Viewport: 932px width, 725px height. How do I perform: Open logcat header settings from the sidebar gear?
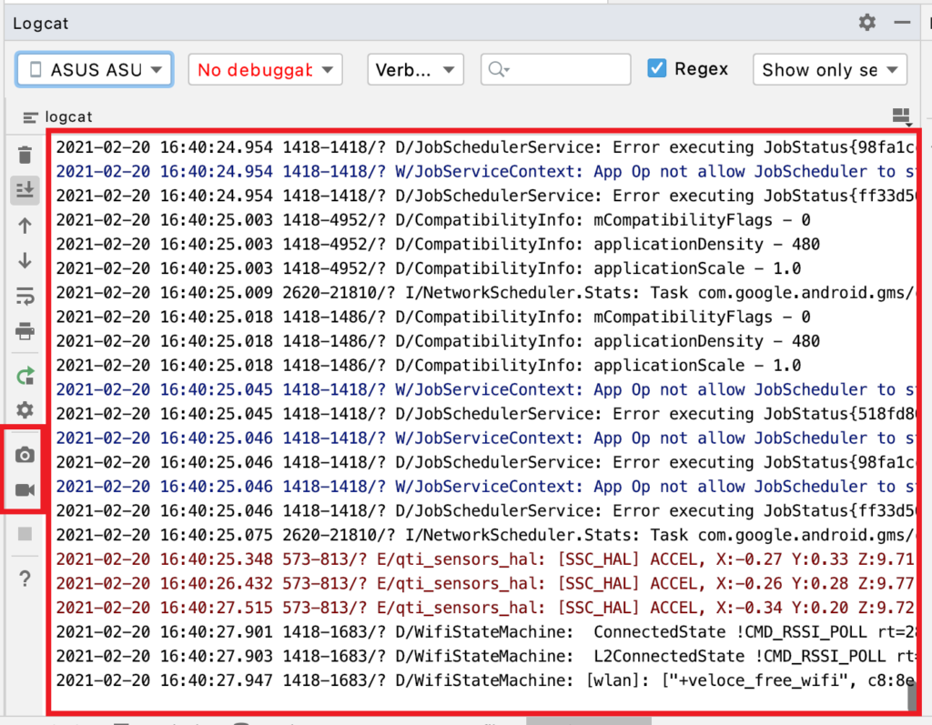click(25, 410)
